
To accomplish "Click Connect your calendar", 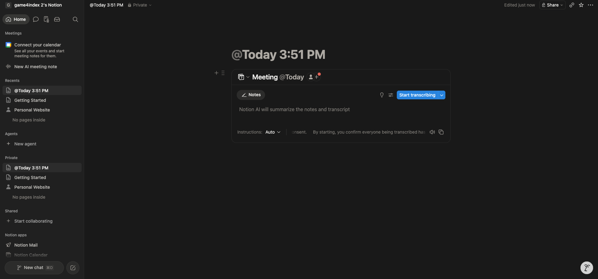I will point(42,50).
